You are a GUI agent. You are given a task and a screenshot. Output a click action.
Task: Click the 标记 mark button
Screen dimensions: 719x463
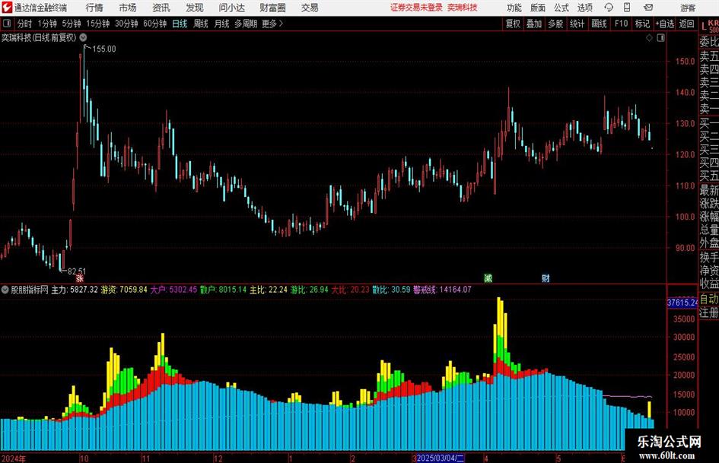[x=642, y=24]
